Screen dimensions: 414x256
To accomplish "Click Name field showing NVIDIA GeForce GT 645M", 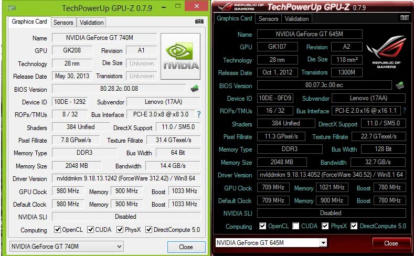I will pos(310,34).
